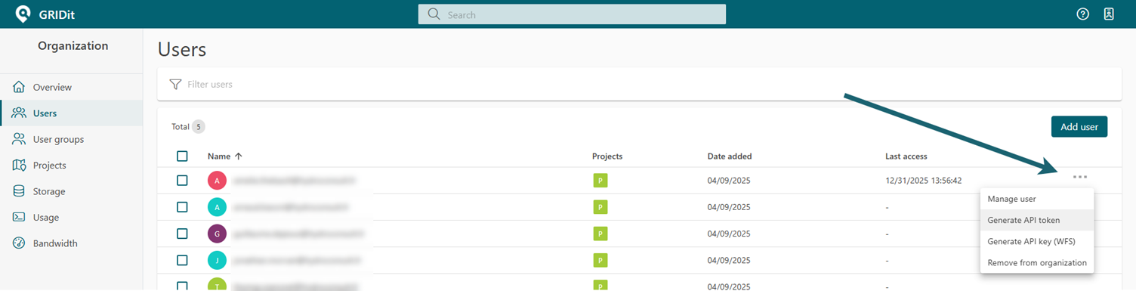The image size is (1136, 291).
Task: Open the user profile icon in header
Action: pos(1109,14)
